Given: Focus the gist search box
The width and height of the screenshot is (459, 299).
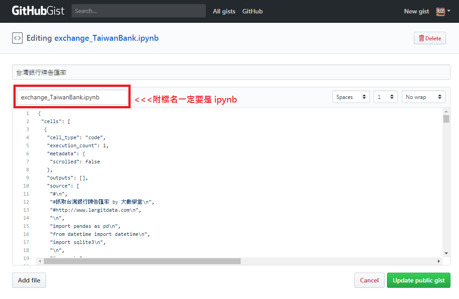Looking at the screenshot, I should 138,11.
